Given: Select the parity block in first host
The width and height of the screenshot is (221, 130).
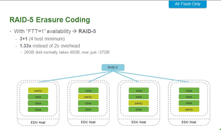Looking at the screenshot, I should click(38, 91).
